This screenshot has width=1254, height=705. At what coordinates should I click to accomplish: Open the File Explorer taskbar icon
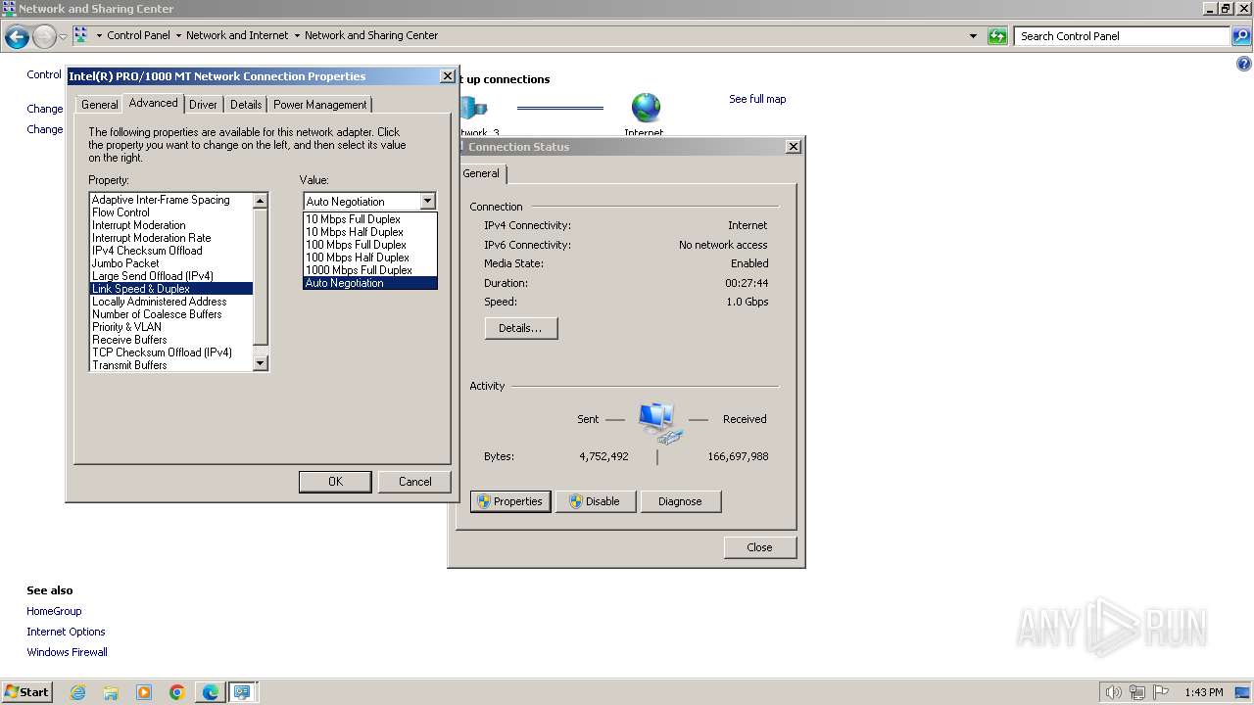point(111,692)
